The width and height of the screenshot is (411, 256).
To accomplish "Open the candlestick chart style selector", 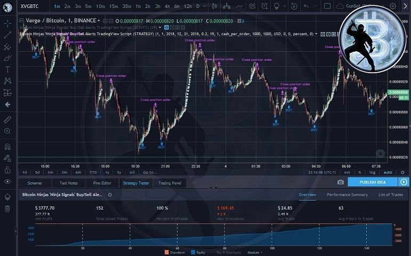I will pos(214,6).
